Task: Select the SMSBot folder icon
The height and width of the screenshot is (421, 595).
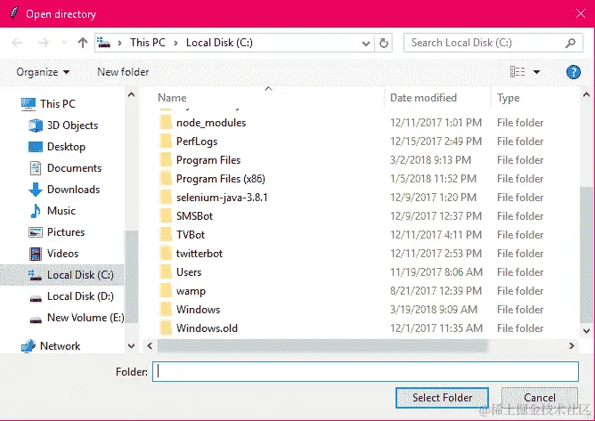Action: (166, 215)
